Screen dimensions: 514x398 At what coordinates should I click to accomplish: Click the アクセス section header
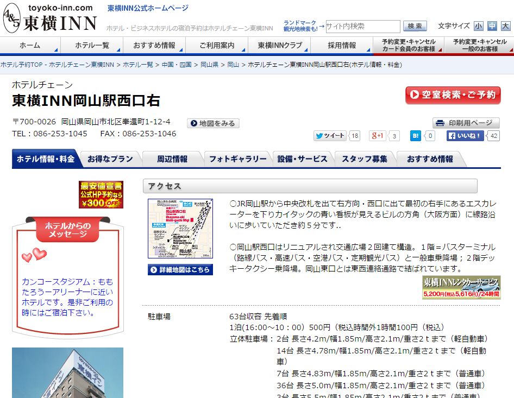[x=310, y=186]
